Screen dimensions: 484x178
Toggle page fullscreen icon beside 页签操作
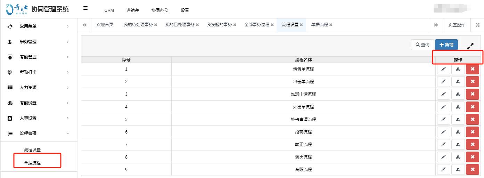(x=477, y=25)
